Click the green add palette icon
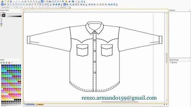191x107 pixels. coord(7,63)
